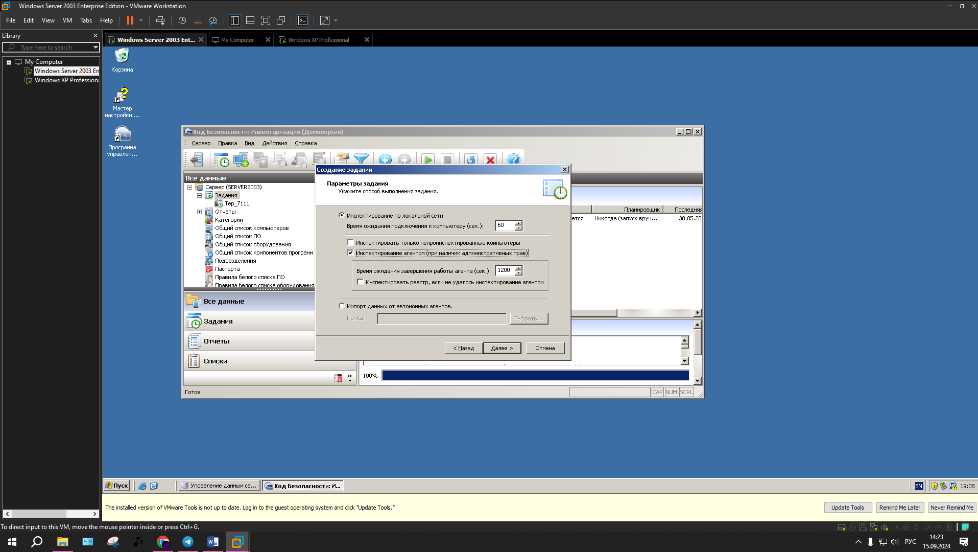
Task: Click the Далее > button
Action: (x=502, y=348)
